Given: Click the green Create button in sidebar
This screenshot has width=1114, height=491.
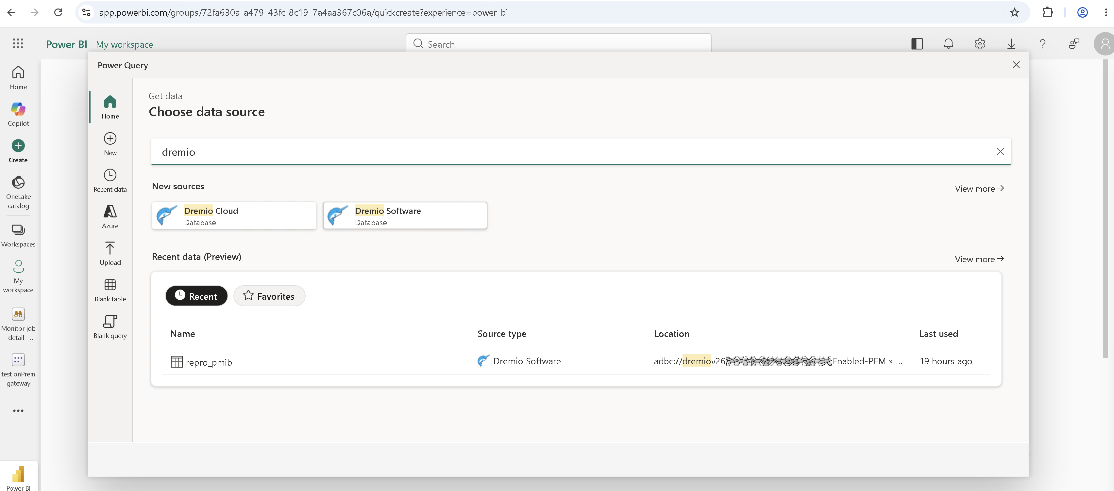Looking at the screenshot, I should coord(18,151).
